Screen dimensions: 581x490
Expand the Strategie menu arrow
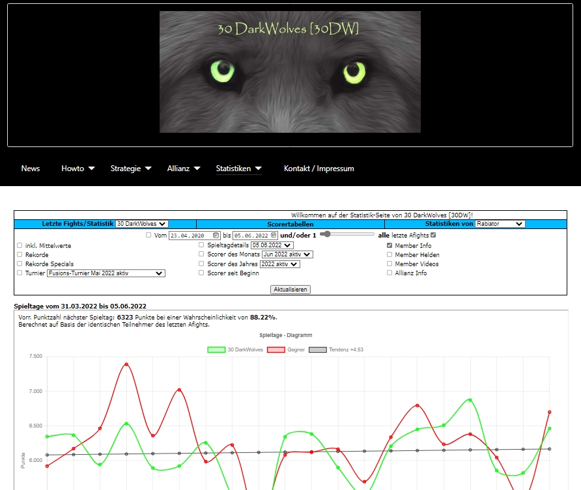click(x=149, y=169)
